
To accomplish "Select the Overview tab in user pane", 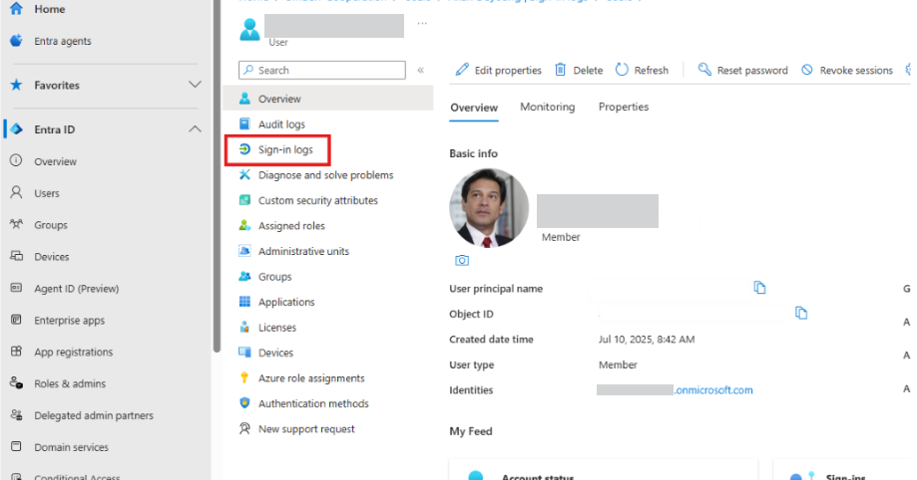I will coord(474,108).
